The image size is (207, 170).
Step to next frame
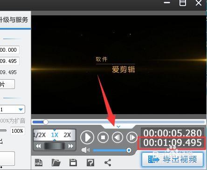(x=132, y=137)
